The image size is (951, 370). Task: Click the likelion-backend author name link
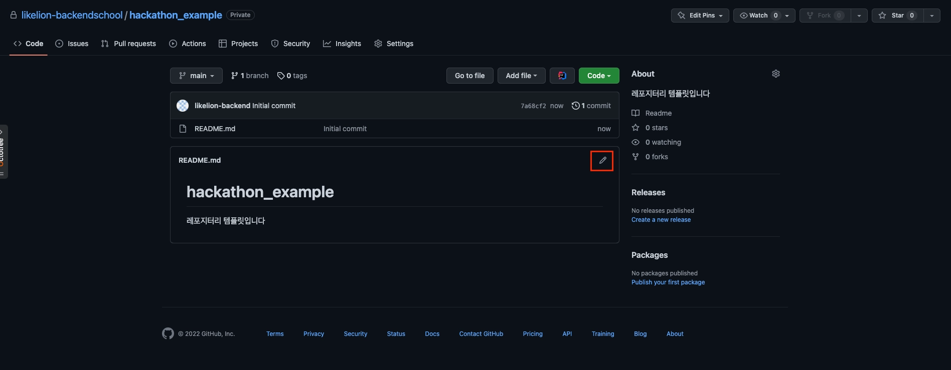[222, 106]
